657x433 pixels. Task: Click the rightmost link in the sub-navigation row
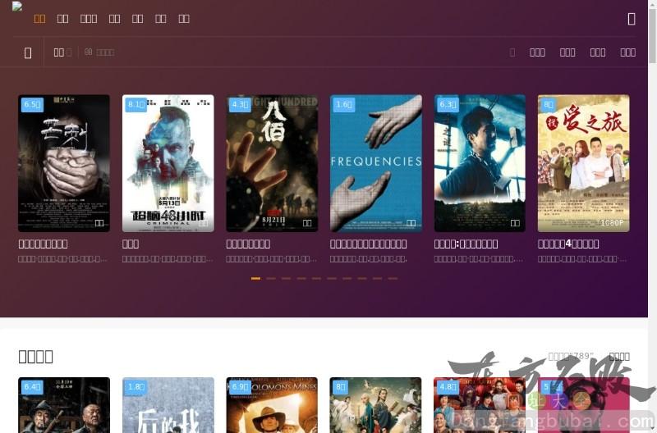point(627,52)
